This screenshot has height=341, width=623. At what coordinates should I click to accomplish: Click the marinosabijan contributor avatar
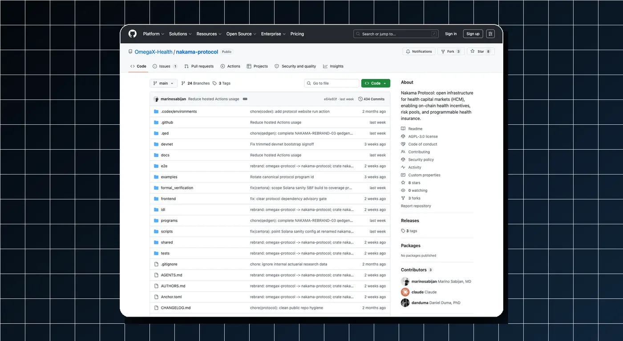click(405, 282)
